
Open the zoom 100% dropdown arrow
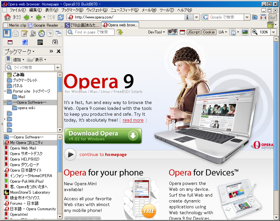click(x=273, y=32)
